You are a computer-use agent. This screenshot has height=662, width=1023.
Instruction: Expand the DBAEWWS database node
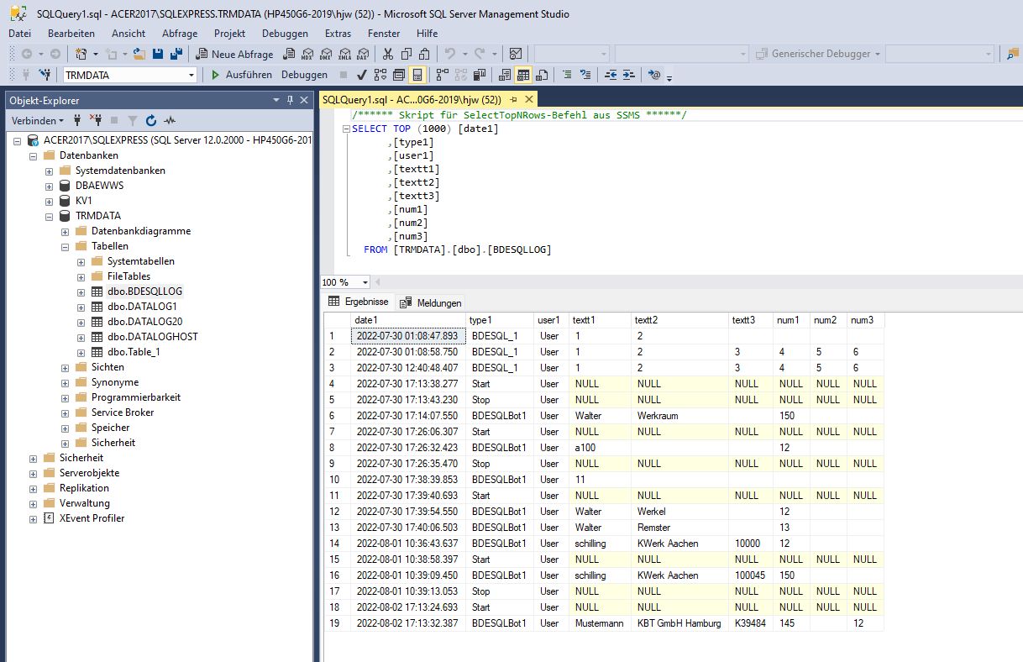[50, 186]
